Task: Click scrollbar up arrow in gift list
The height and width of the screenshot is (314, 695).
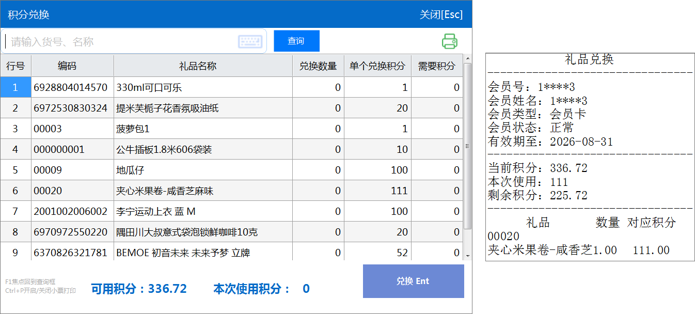Action: (x=467, y=59)
